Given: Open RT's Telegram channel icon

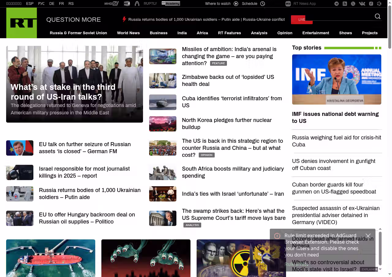Looking at the screenshot, I should [x=337, y=4].
